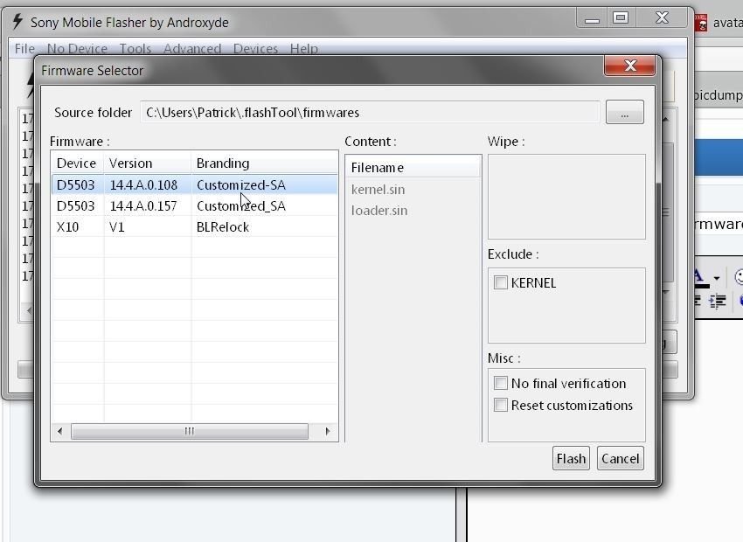Maximize the Sony Mobile Flasher window
743x542 pixels.
[x=621, y=18]
